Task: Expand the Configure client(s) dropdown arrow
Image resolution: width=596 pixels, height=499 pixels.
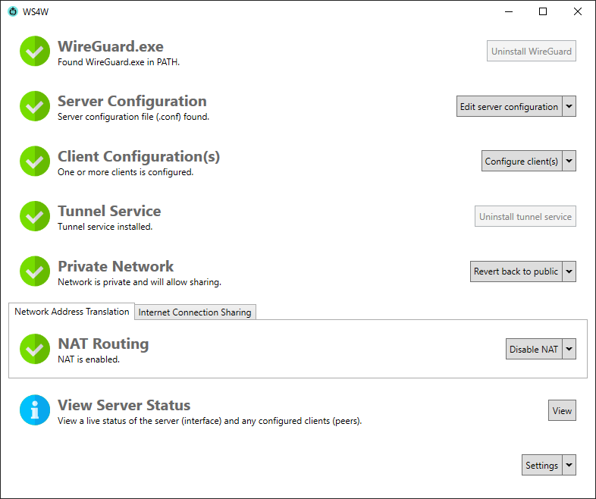Action: coord(569,162)
